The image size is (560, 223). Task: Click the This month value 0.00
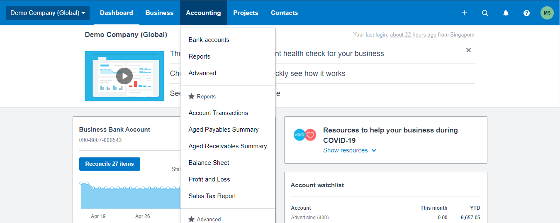pyautogui.click(x=442, y=218)
